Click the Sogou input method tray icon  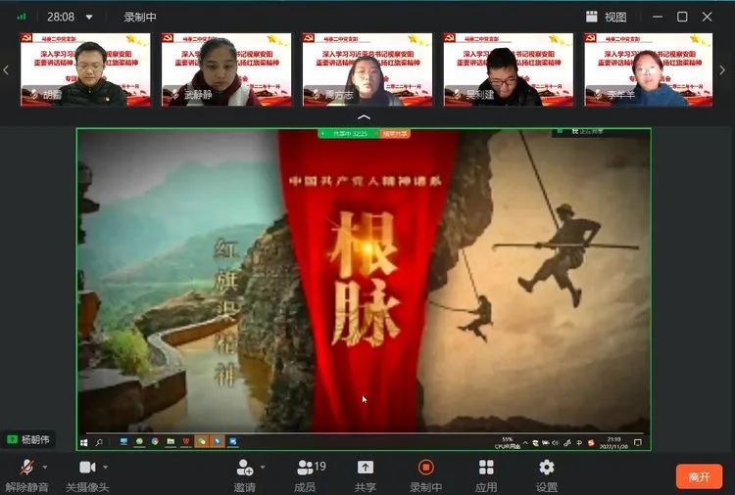pyautogui.click(x=591, y=442)
